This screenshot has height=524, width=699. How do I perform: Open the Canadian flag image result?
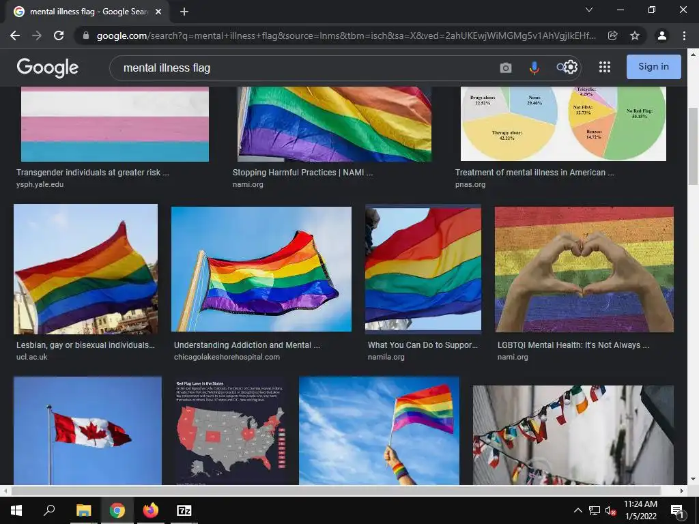pos(87,431)
